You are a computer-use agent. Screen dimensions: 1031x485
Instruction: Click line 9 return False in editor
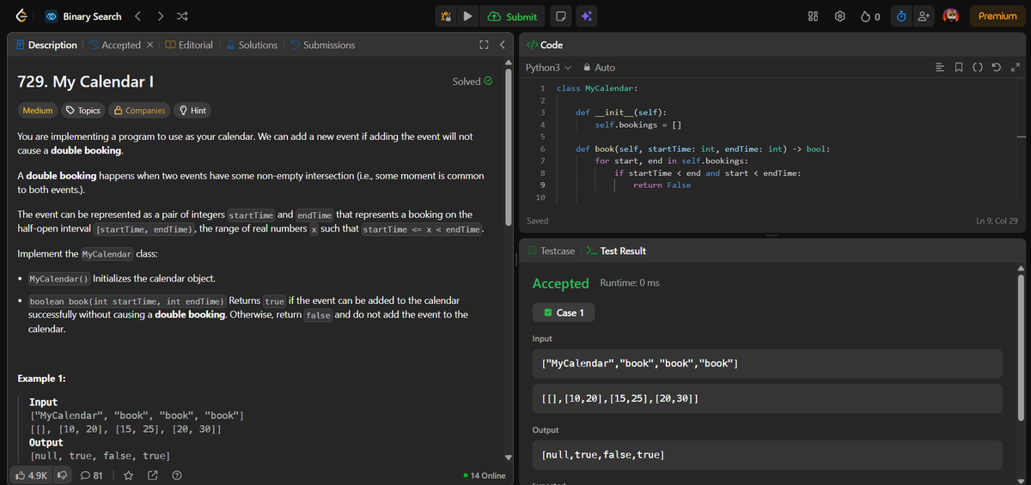(662, 185)
